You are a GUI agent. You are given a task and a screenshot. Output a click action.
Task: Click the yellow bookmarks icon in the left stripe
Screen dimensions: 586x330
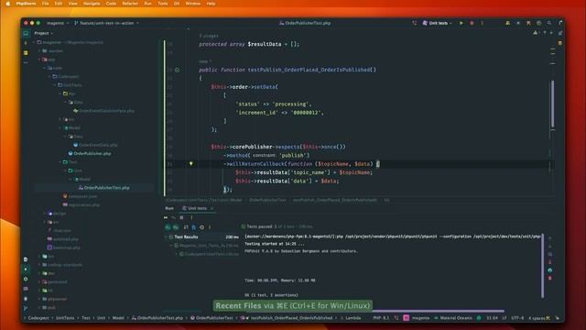click(26, 53)
